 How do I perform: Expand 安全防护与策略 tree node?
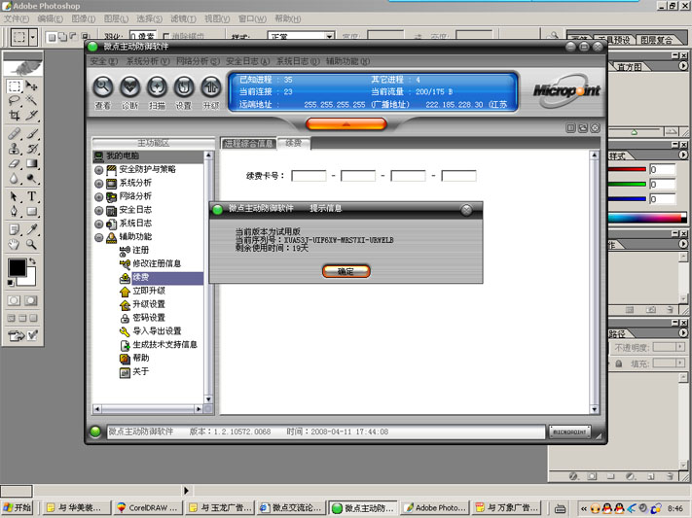[x=99, y=170]
